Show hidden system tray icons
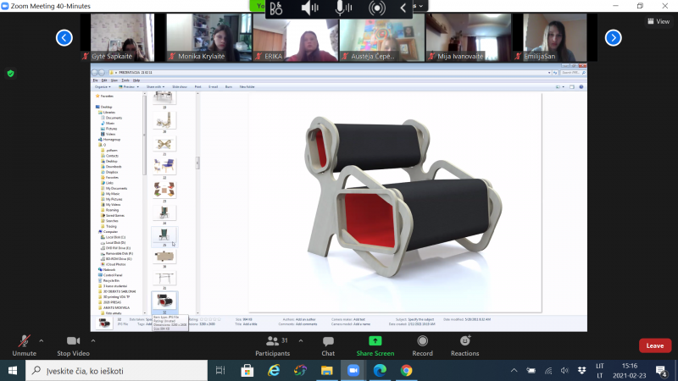The image size is (678, 381). (514, 371)
